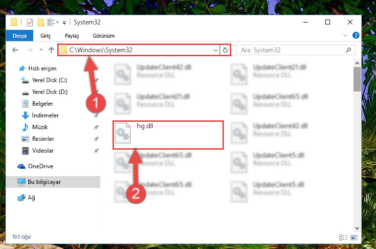Refresh the System32 folder view

click(225, 50)
